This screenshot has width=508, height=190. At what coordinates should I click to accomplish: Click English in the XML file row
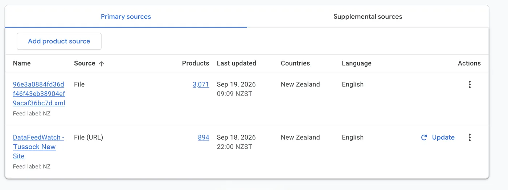tap(353, 84)
